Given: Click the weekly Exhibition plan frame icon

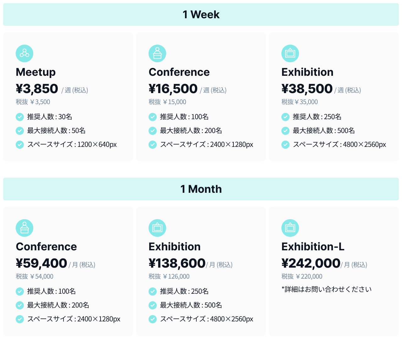Looking at the screenshot, I should (290, 53).
